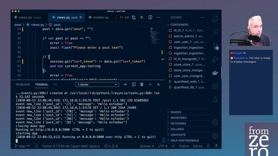
Task: Select the running quartfeed_db_1 container
Action: 187,87
